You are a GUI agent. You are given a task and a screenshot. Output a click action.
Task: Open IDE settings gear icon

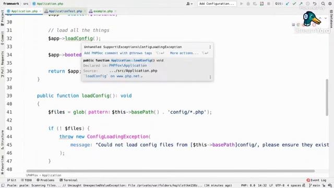point(330,4)
